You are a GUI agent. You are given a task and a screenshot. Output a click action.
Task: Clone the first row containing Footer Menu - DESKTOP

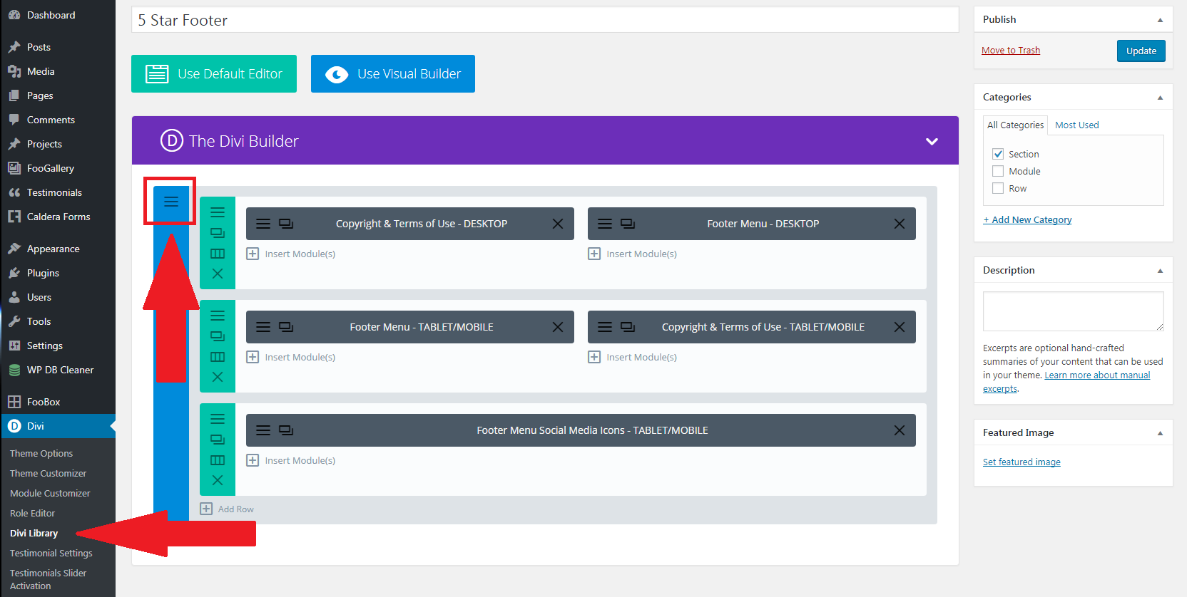click(218, 233)
